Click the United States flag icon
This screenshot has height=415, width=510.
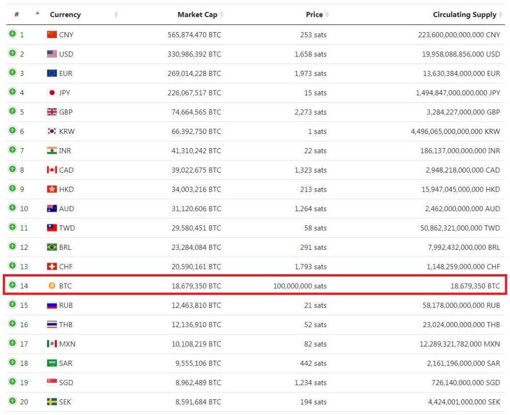pyautogui.click(x=52, y=54)
